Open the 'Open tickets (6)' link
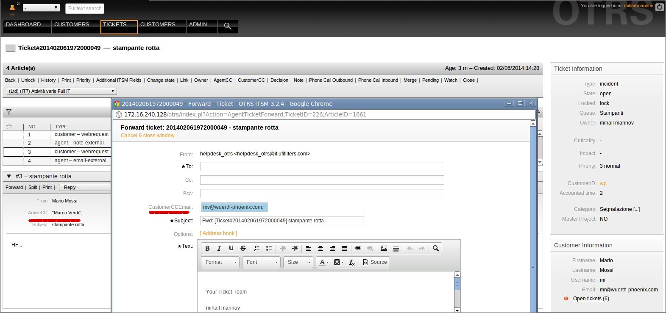The height and width of the screenshot is (313, 666). point(591,299)
